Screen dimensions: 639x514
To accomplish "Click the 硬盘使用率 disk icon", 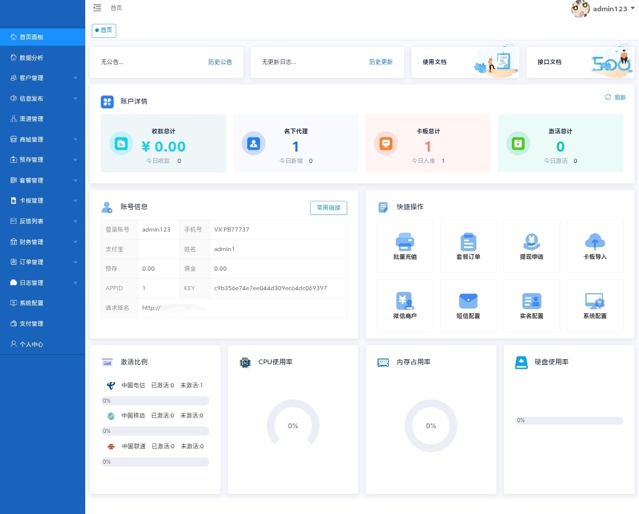I will pos(521,362).
